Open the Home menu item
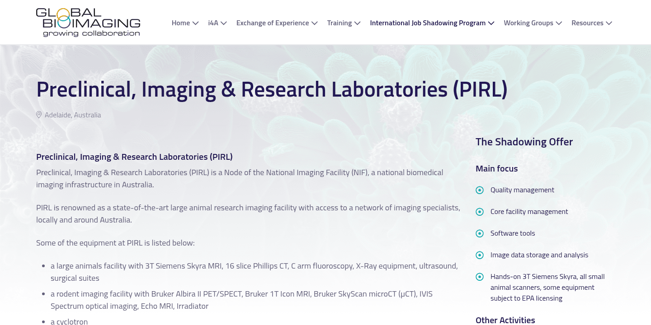Viewport: 651px width, 325px height. pyautogui.click(x=181, y=23)
